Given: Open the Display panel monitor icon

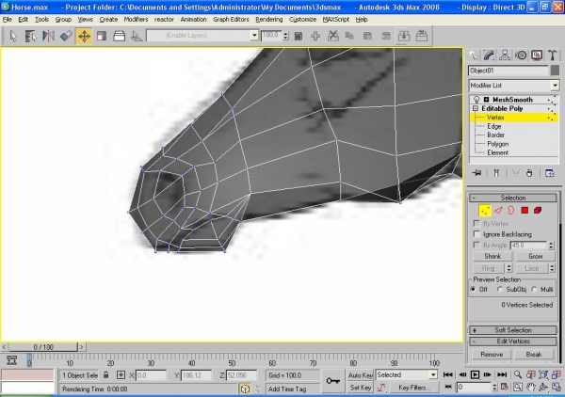Looking at the screenshot, I should pos(537,56).
